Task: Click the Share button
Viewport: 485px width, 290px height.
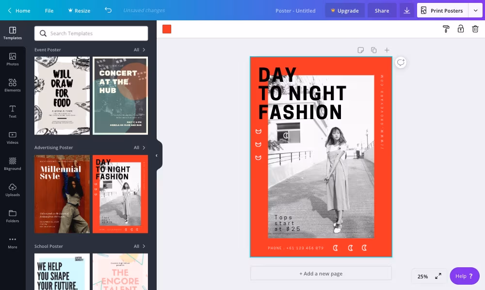Action: coord(382,11)
